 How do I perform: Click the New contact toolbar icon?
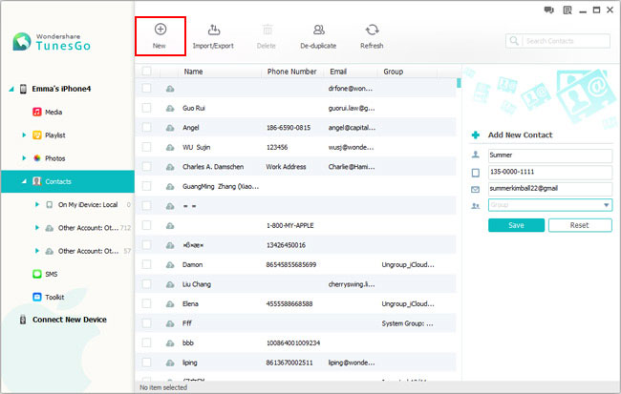160,30
